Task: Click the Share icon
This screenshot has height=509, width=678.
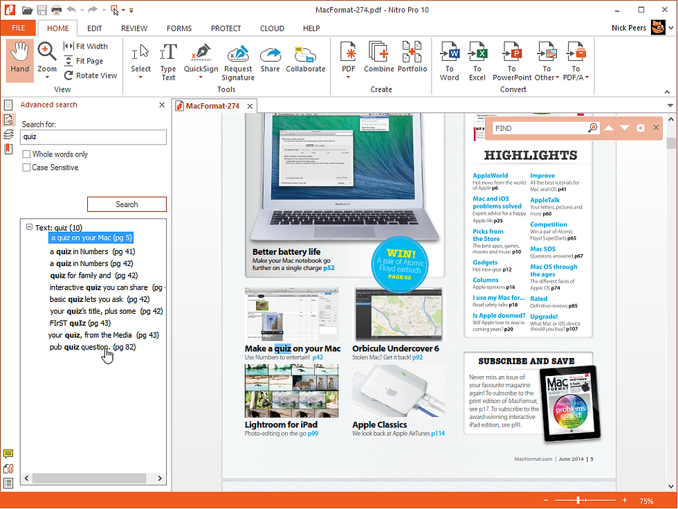Action: point(271,58)
